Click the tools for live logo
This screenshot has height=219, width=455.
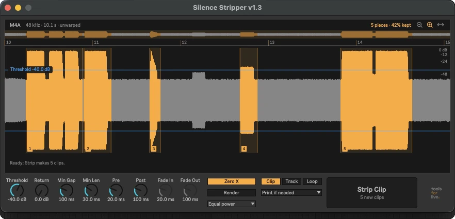pos(436,193)
